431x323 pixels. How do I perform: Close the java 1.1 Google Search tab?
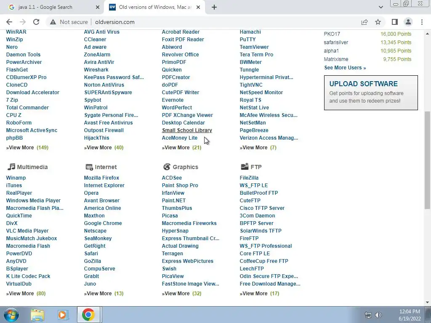[97, 7]
